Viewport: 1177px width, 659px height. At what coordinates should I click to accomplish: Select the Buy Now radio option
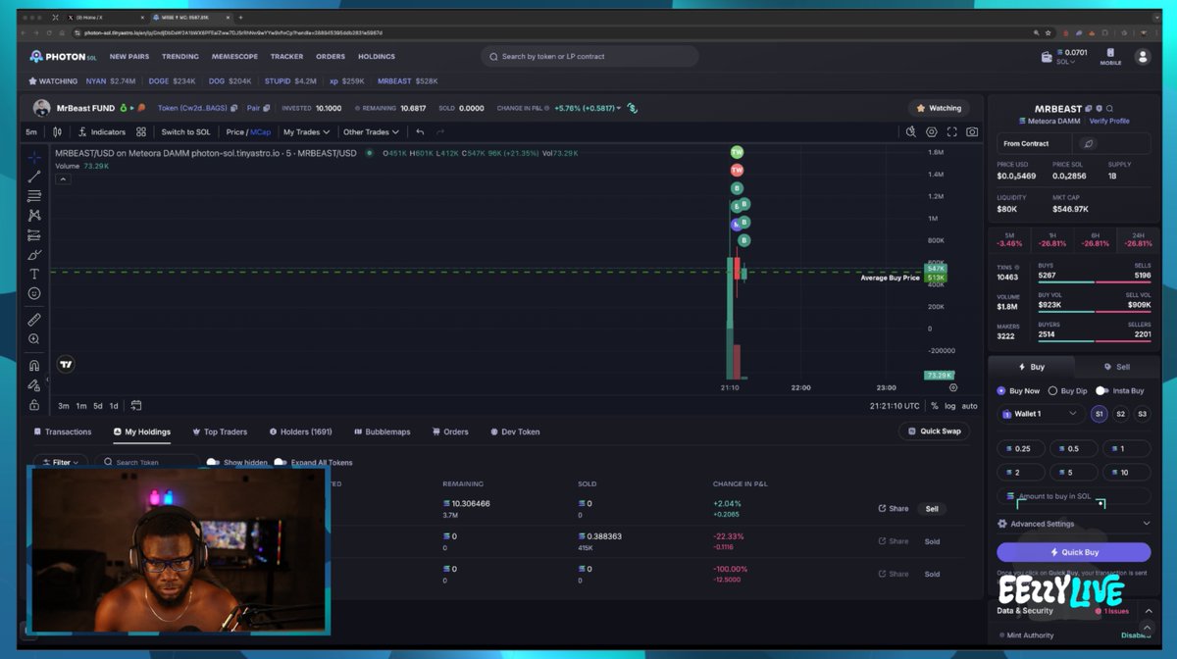[1018, 390]
